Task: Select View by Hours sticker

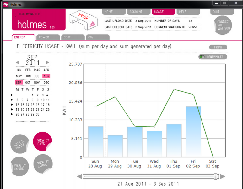Action: click(20, 167)
